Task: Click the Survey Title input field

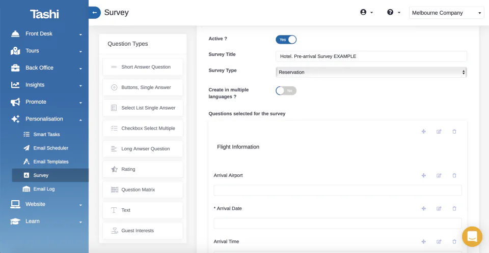Action: point(371,56)
